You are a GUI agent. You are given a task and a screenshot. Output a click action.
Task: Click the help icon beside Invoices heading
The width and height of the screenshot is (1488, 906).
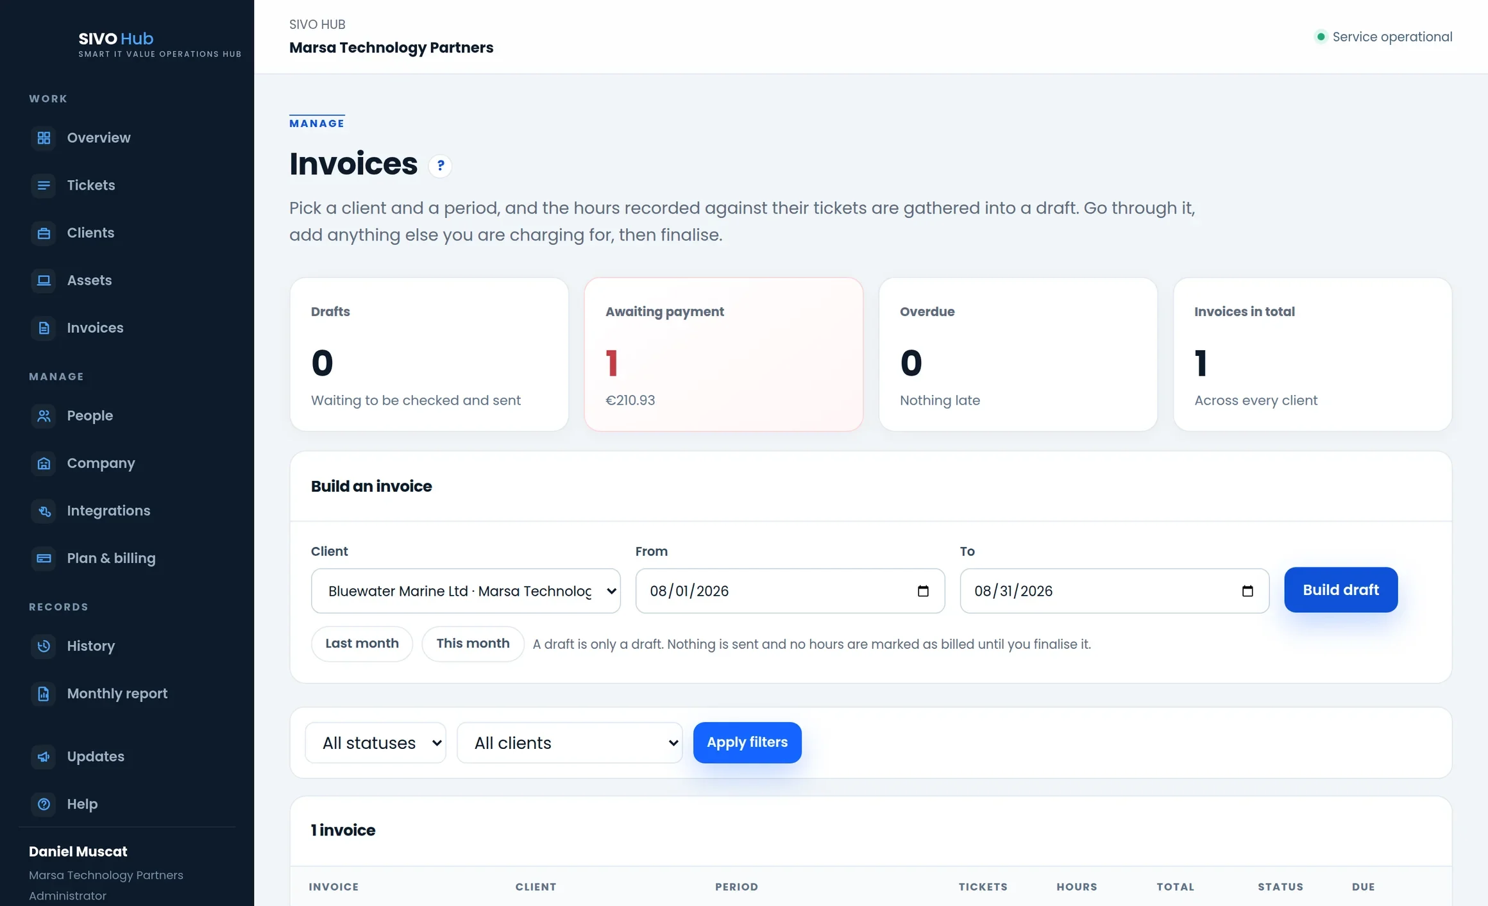click(440, 165)
